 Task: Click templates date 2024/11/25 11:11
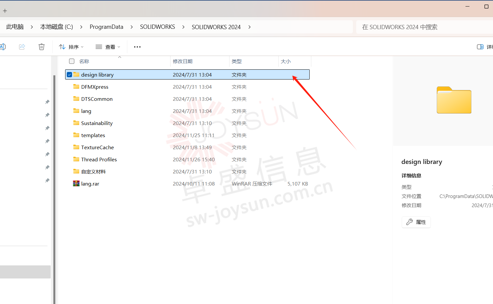pyautogui.click(x=193, y=135)
